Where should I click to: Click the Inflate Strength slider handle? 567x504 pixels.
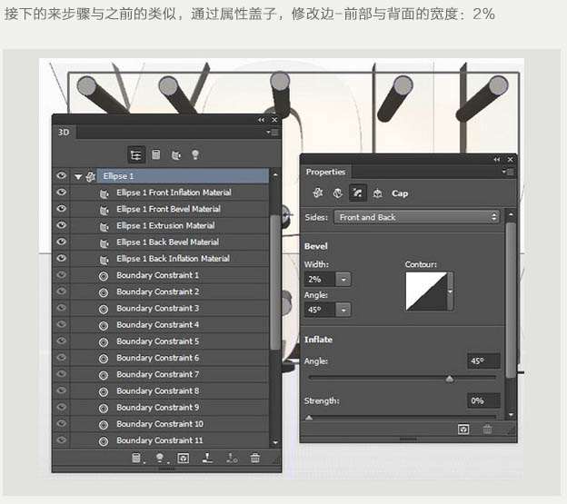click(x=309, y=418)
